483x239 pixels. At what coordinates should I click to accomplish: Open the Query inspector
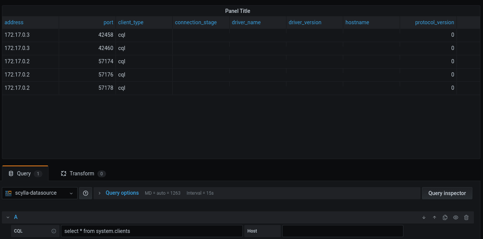pos(447,193)
